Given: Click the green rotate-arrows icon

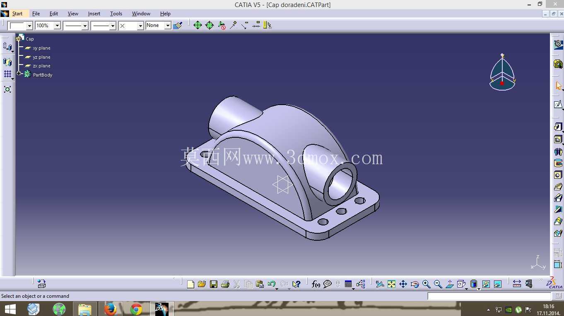Looking at the screenshot, I should pyautogui.click(x=210, y=25).
